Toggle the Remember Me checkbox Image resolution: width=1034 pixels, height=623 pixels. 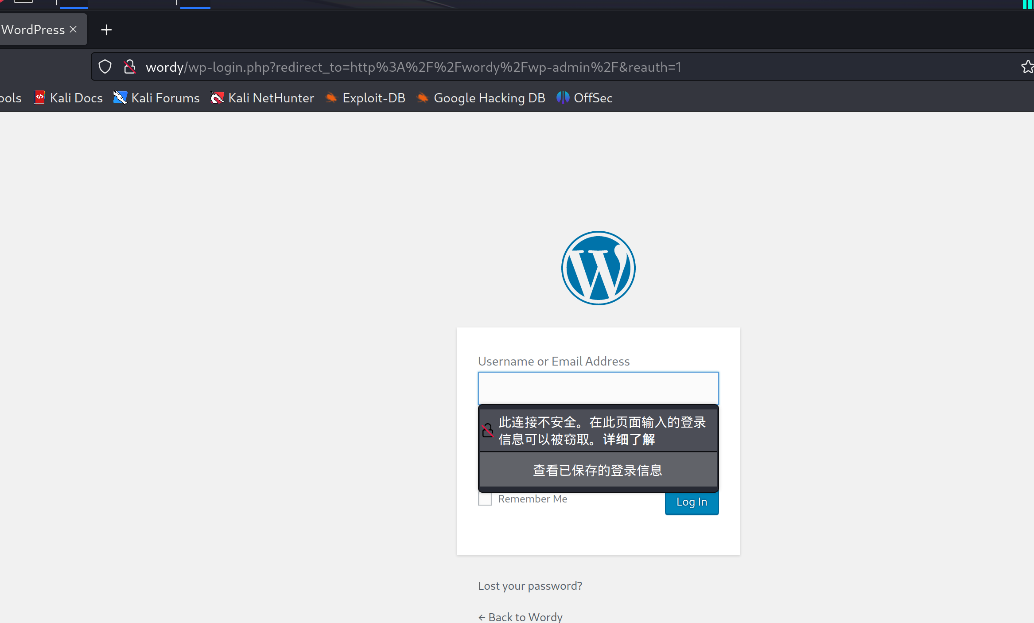[x=485, y=499]
